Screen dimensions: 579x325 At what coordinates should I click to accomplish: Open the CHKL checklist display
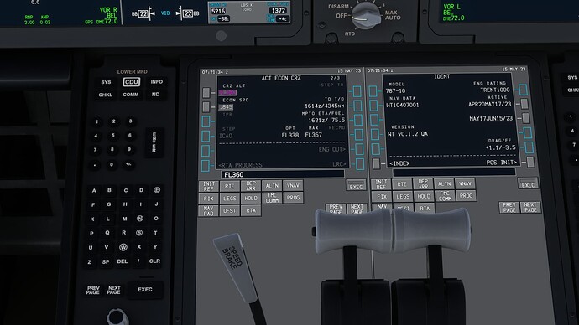click(105, 95)
